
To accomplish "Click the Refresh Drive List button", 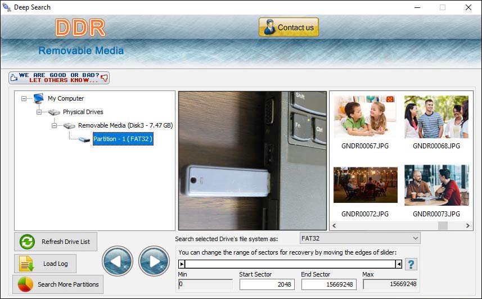I will pyautogui.click(x=56, y=242).
